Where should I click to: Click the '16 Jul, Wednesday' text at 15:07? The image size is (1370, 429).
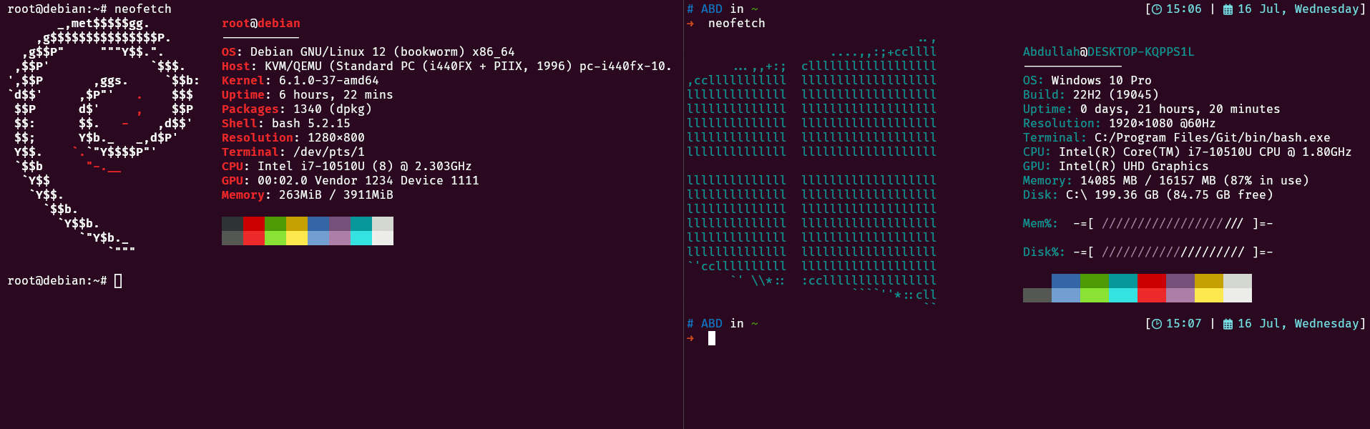(x=1298, y=324)
